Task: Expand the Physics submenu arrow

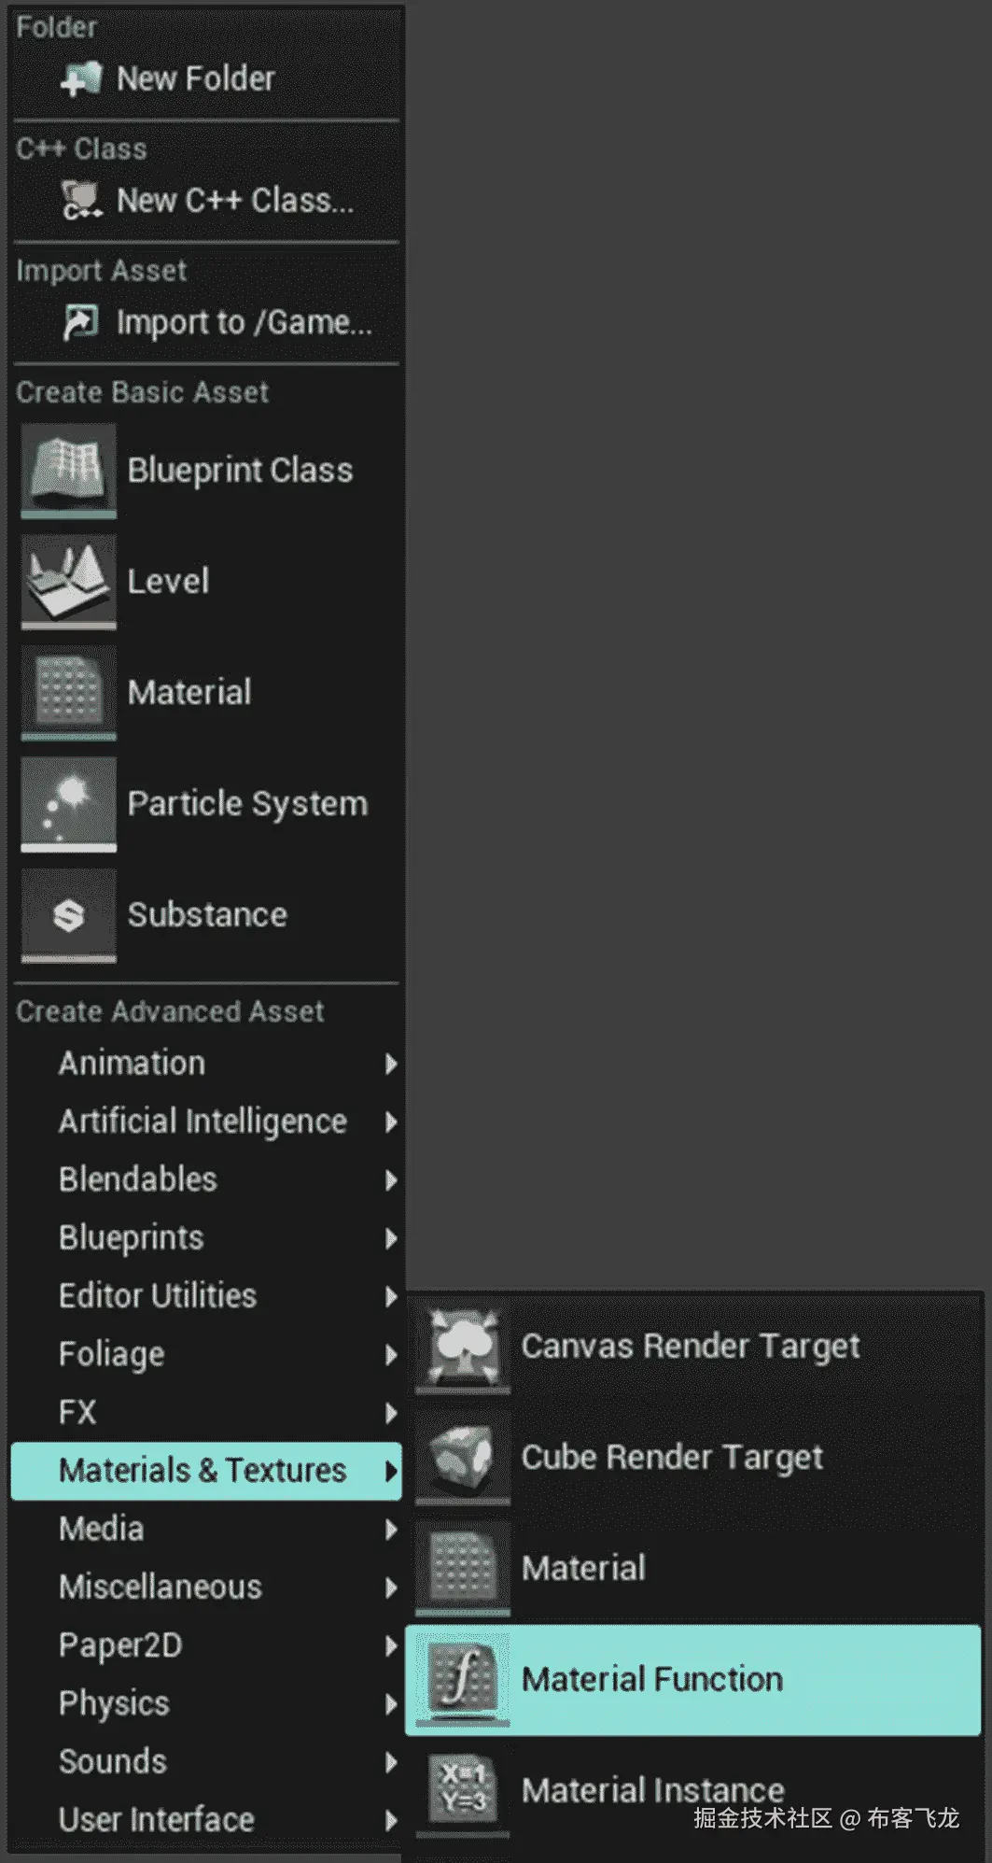Action: 391,1704
